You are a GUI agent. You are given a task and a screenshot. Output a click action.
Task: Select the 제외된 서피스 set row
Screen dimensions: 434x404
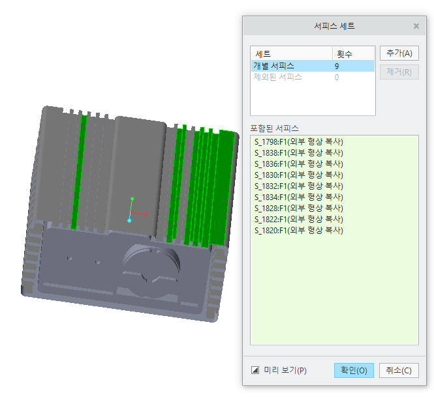tap(313, 77)
